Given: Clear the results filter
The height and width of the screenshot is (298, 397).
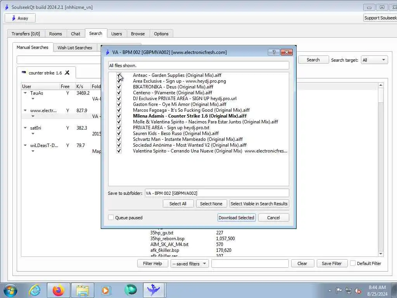Looking at the screenshot, I should 302,263.
